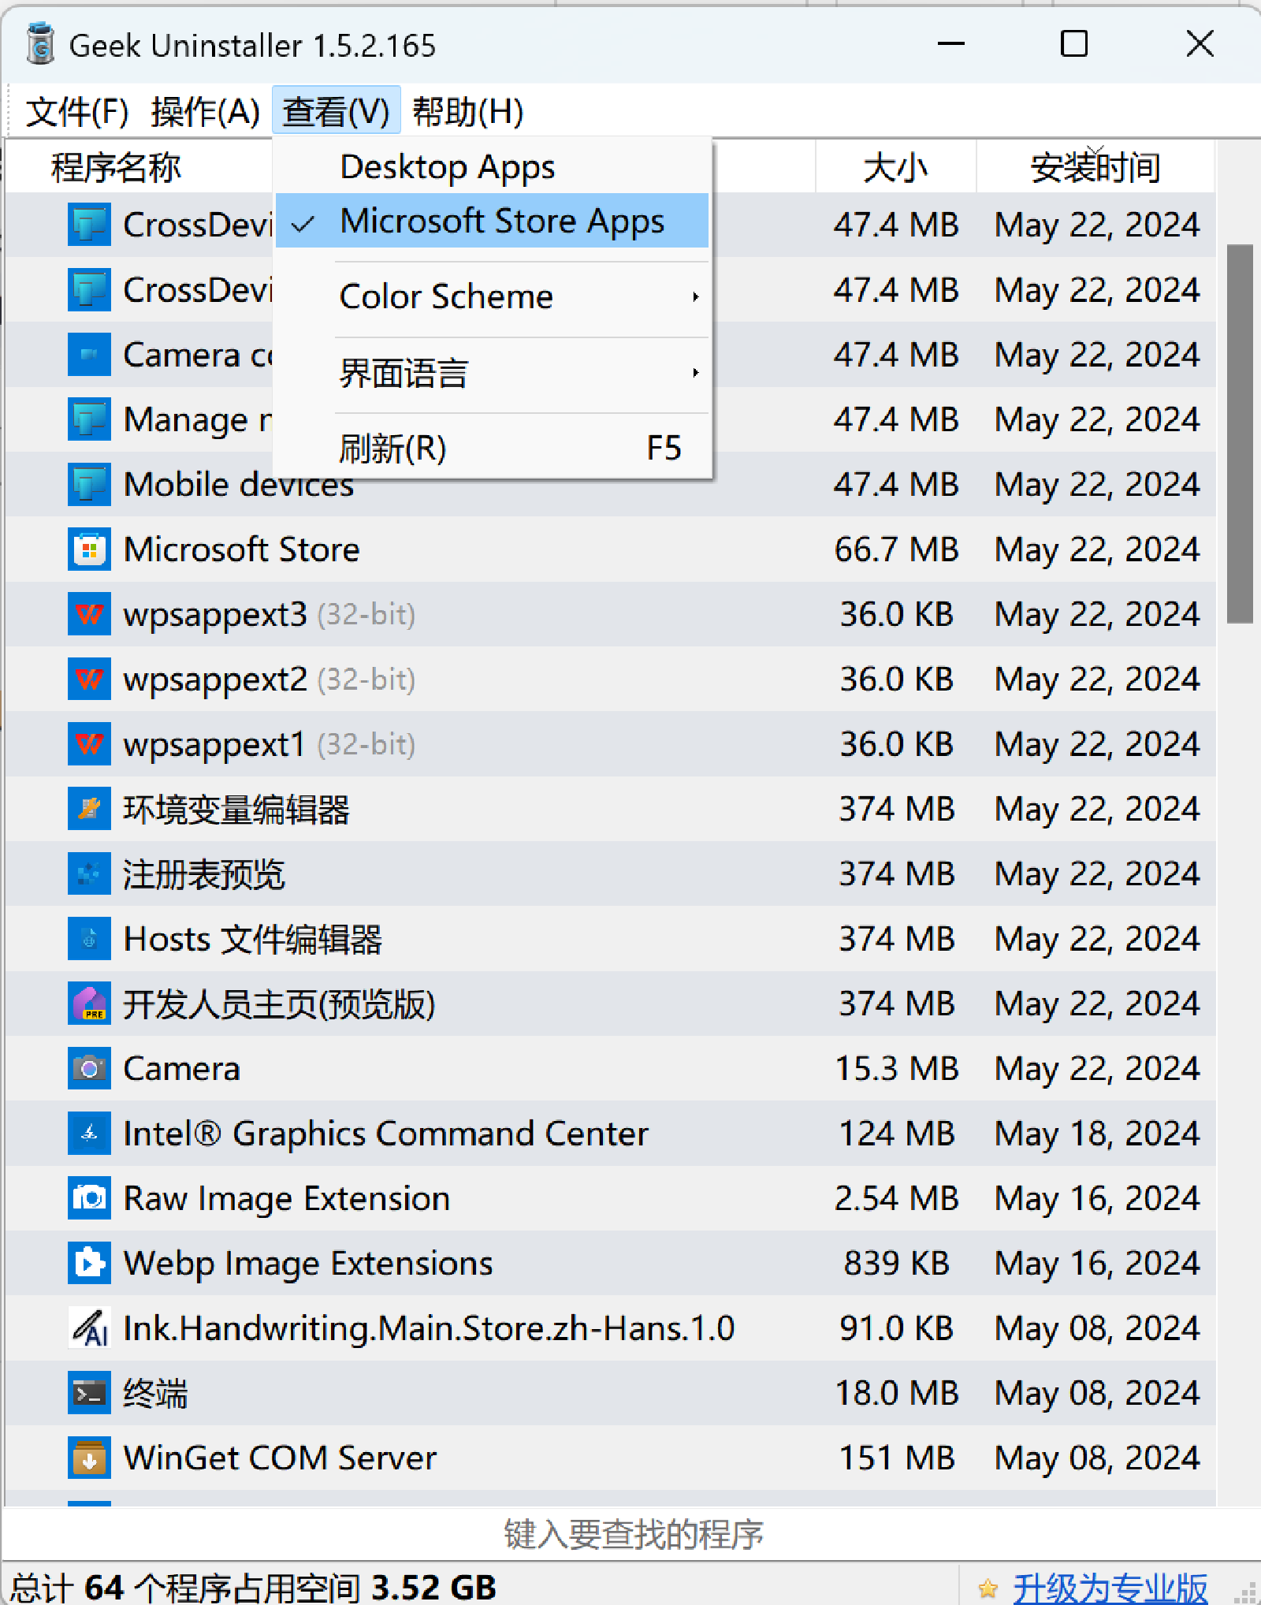Click the 终端 terminal icon
This screenshot has width=1261, height=1605.
point(89,1393)
